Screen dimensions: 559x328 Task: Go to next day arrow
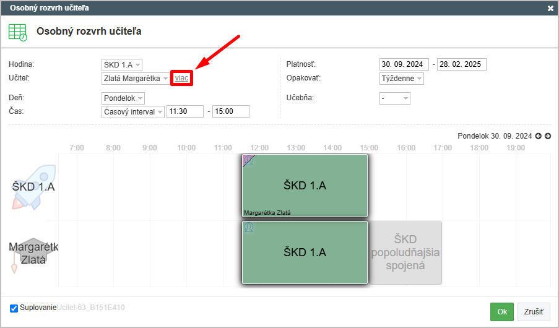[x=547, y=136]
